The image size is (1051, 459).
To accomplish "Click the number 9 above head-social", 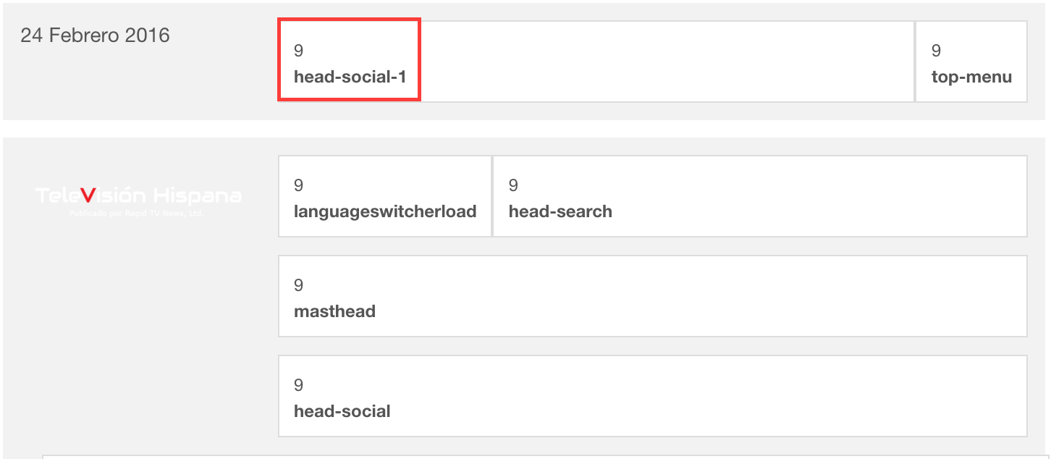I will [298, 385].
